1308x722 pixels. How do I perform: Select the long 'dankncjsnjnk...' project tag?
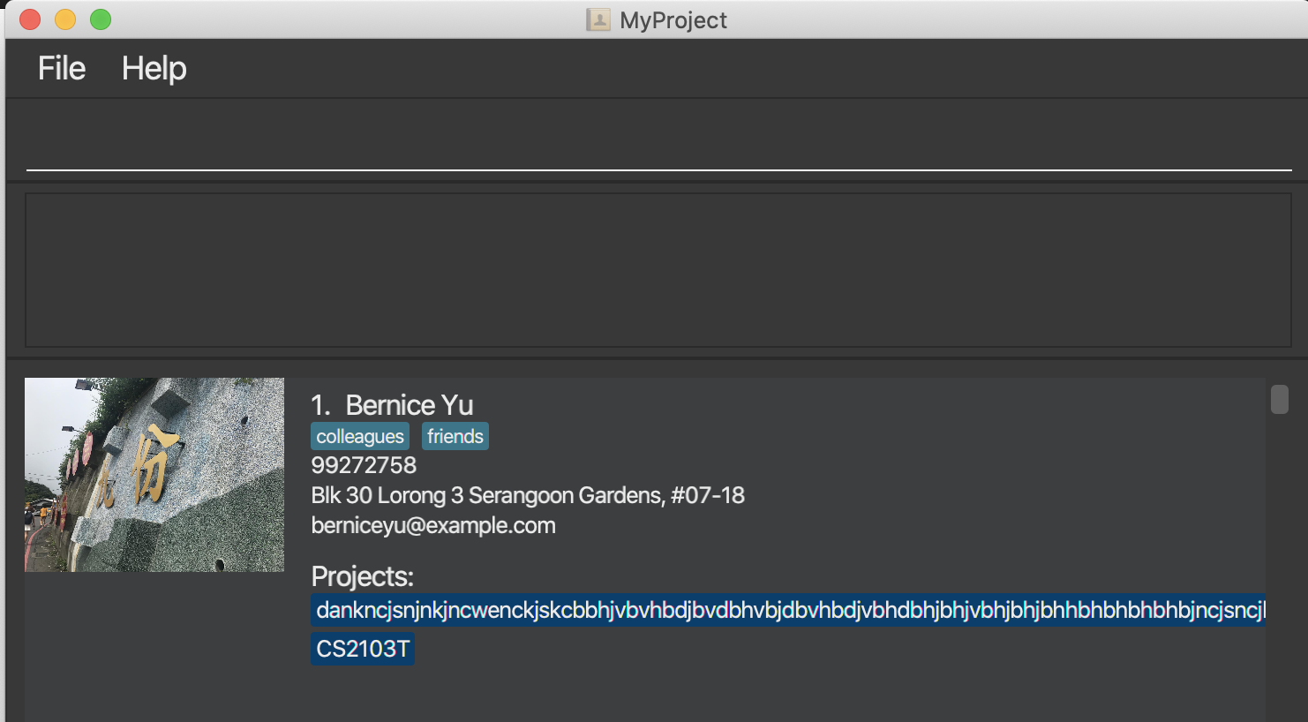coord(788,610)
